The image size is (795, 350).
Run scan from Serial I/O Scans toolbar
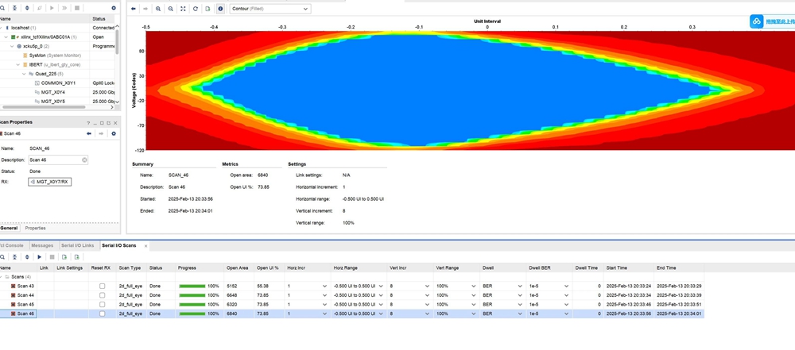click(40, 256)
